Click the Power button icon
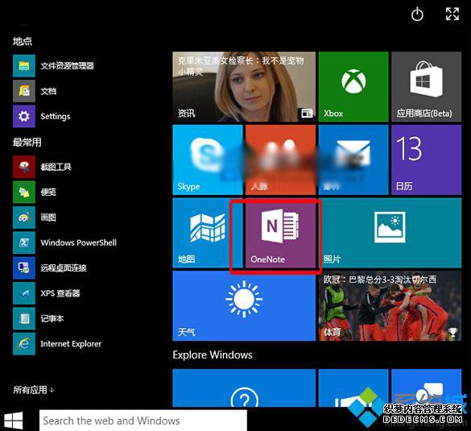Image resolution: width=471 pixels, height=431 pixels. pos(417,15)
